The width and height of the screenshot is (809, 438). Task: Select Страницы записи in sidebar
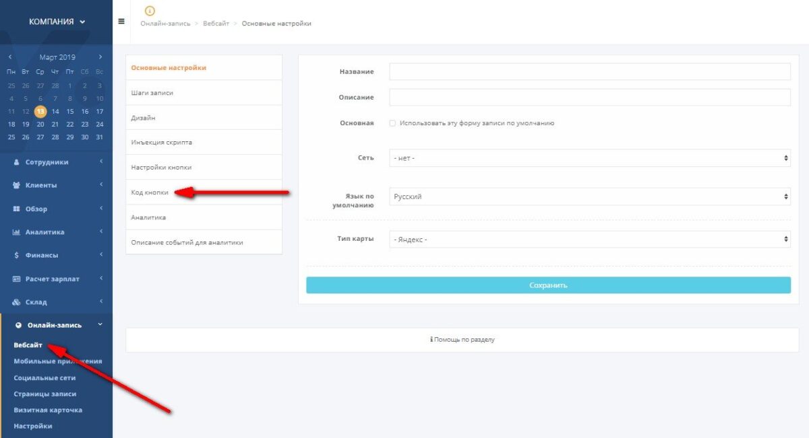(45, 394)
